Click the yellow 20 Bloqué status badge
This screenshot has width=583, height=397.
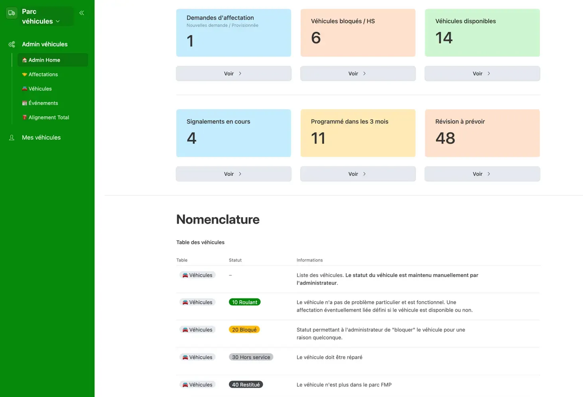[x=244, y=330]
